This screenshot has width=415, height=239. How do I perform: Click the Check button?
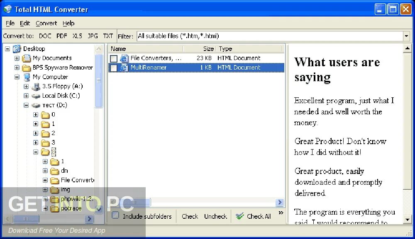coord(190,216)
